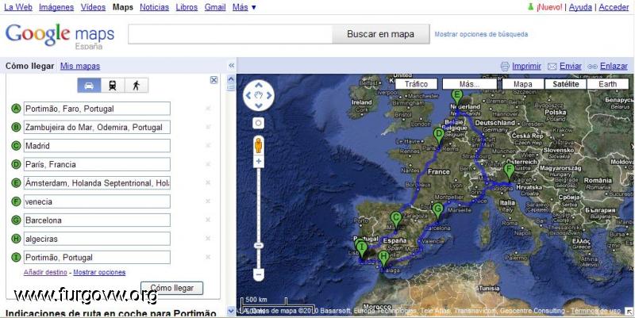Click the zoom slider handle
Screen dimensions: 635x318
[259, 246]
